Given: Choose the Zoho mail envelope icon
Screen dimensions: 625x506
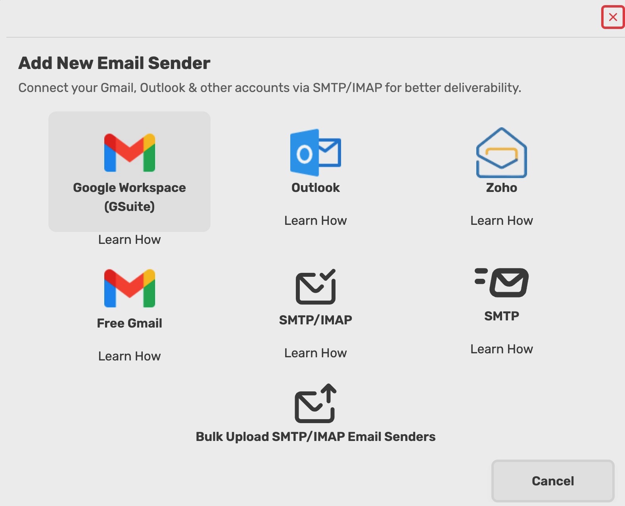Looking at the screenshot, I should pyautogui.click(x=501, y=153).
